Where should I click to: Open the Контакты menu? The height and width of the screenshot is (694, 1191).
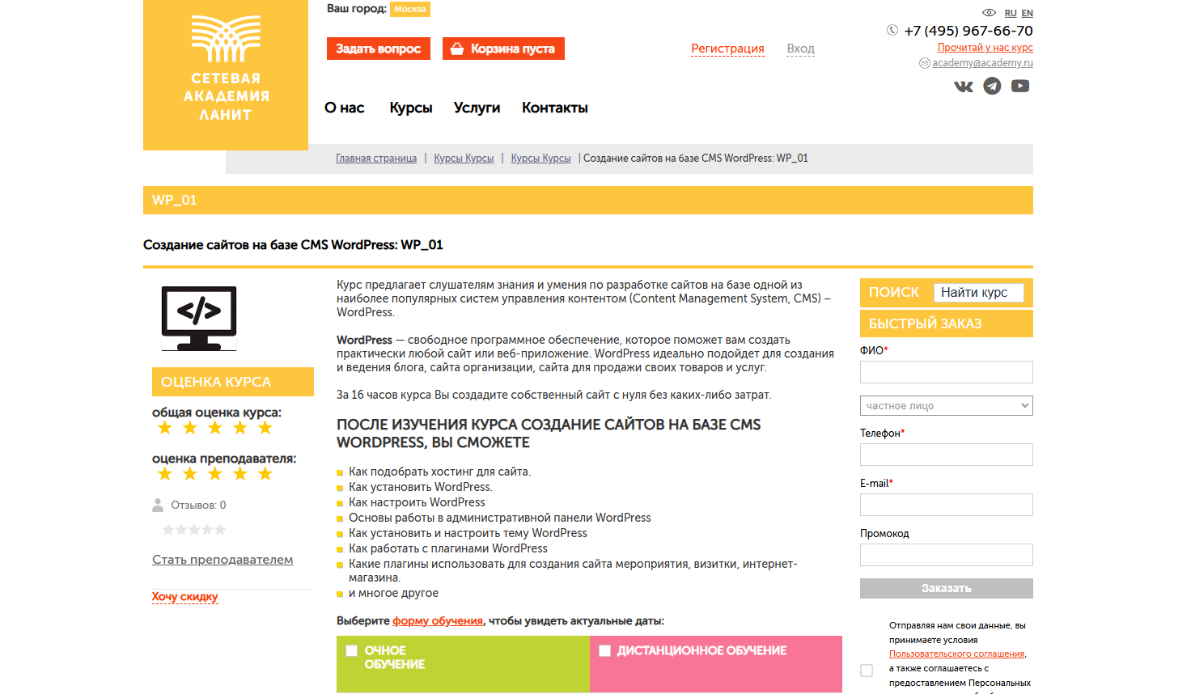point(555,108)
